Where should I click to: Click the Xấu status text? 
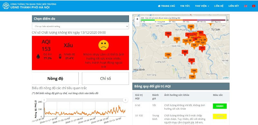tap(68, 45)
